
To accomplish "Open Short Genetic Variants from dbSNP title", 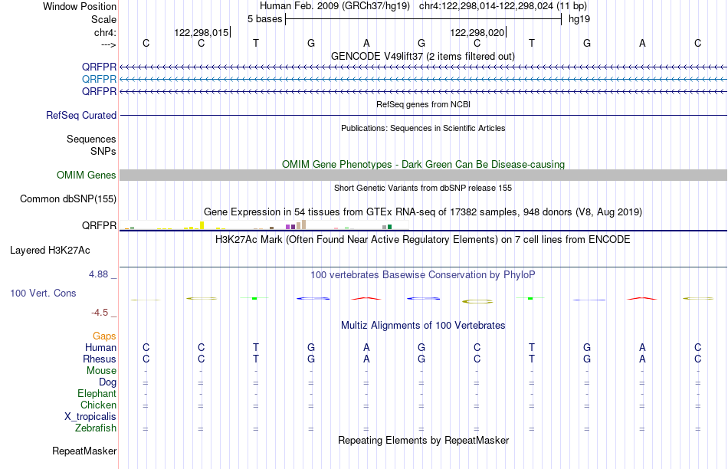I will click(423, 188).
